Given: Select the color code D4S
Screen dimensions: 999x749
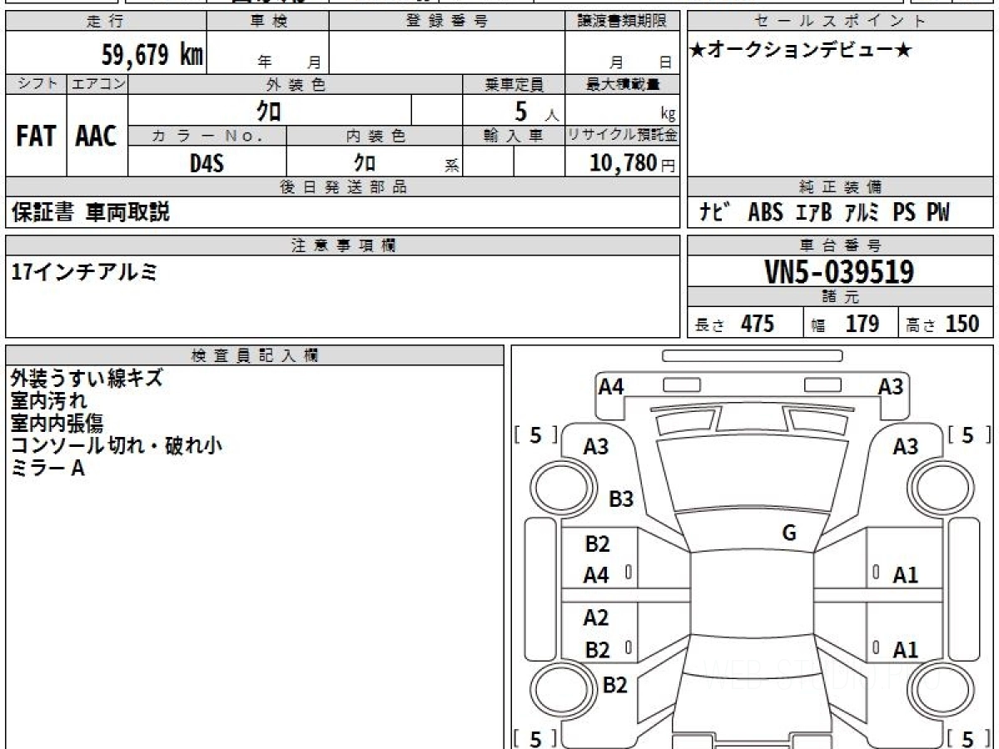Looking at the screenshot, I should tap(206, 163).
